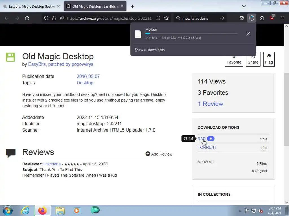Flag this item
This screenshot has height=216, width=289.
tap(269, 59)
